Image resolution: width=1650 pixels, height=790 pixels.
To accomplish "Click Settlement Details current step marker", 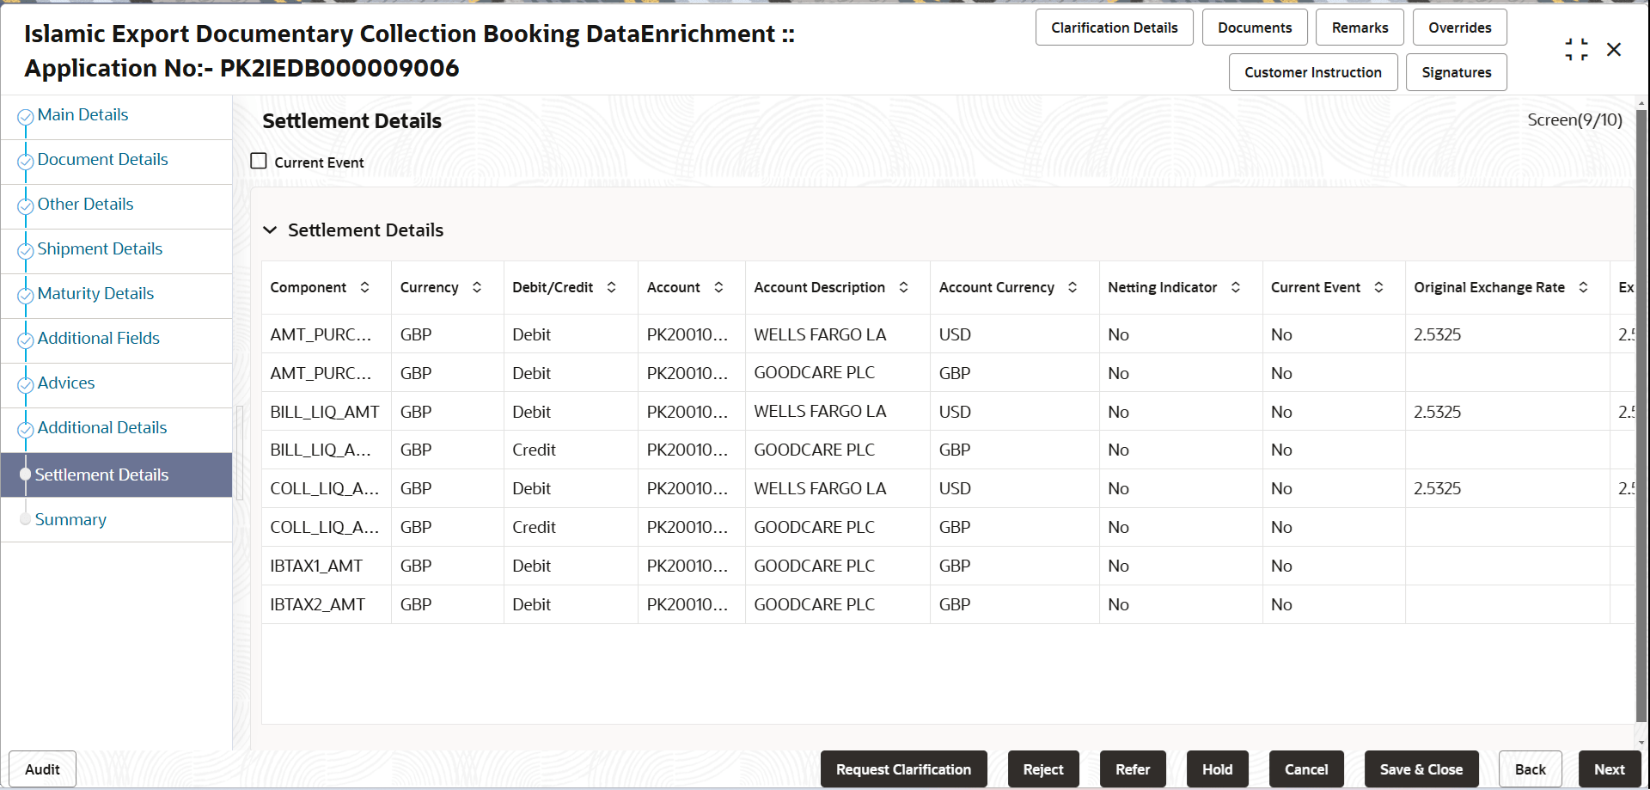I will pyautogui.click(x=26, y=475).
